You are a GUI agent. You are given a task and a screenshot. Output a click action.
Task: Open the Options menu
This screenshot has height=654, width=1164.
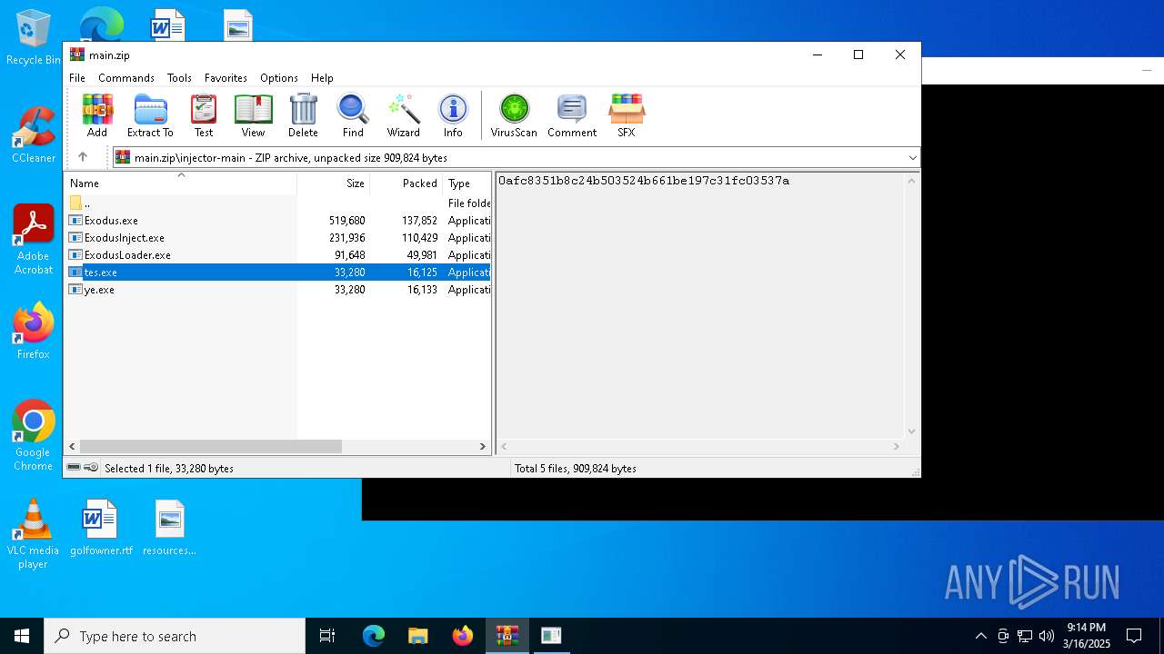(279, 78)
